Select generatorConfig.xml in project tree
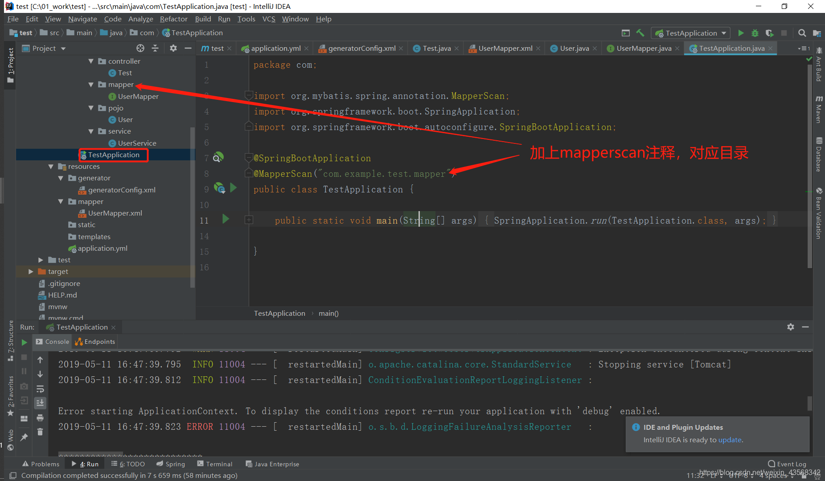Image resolution: width=825 pixels, height=481 pixels. [122, 190]
